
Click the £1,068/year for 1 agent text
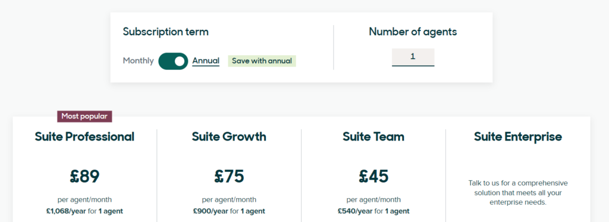tap(84, 211)
